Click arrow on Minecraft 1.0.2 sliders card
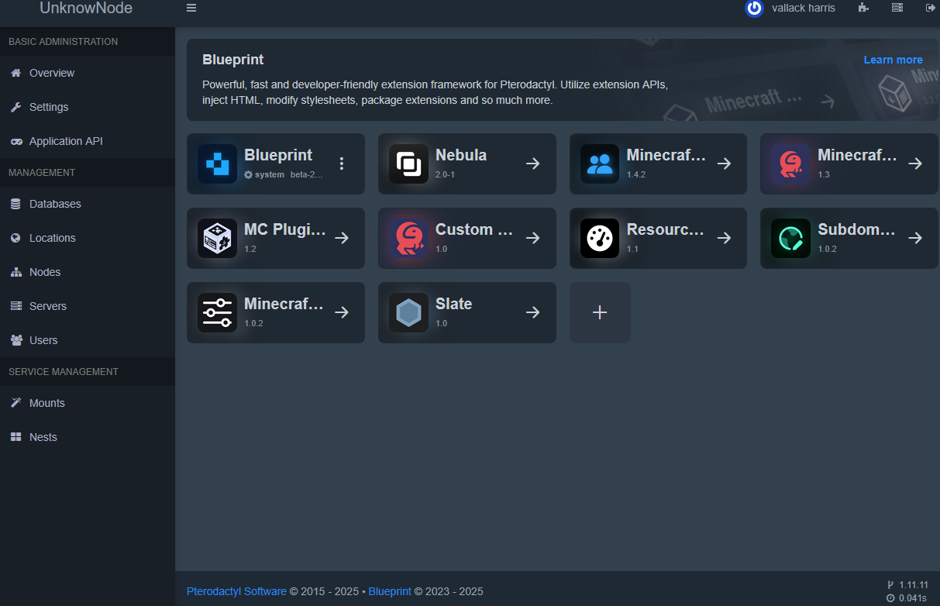 [341, 312]
